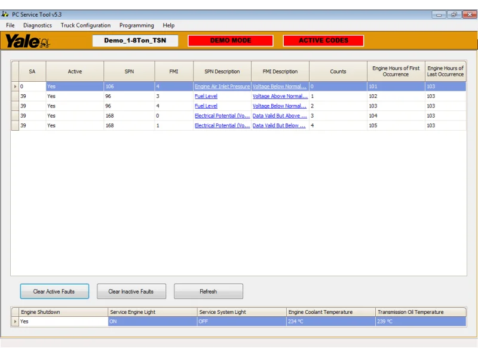Sort by SPN Description column header
Image resolution: width=478 pixels, height=358 pixels.
[x=222, y=72]
